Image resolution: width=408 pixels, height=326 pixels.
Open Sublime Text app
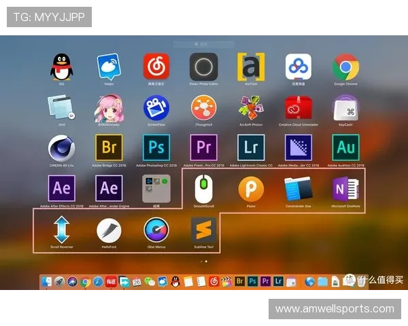tap(203, 230)
